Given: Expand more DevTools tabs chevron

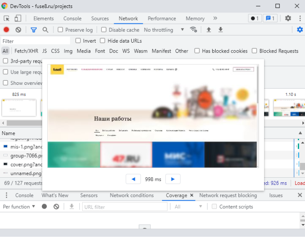Looking at the screenshot, I should 215,18.
